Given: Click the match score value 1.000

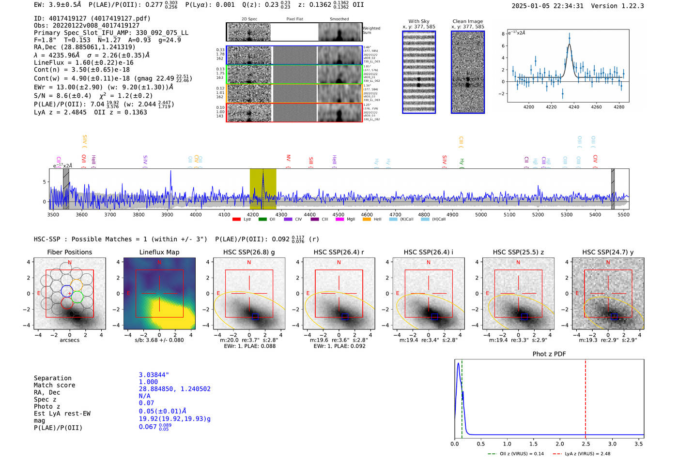Looking at the screenshot, I should [x=148, y=382].
